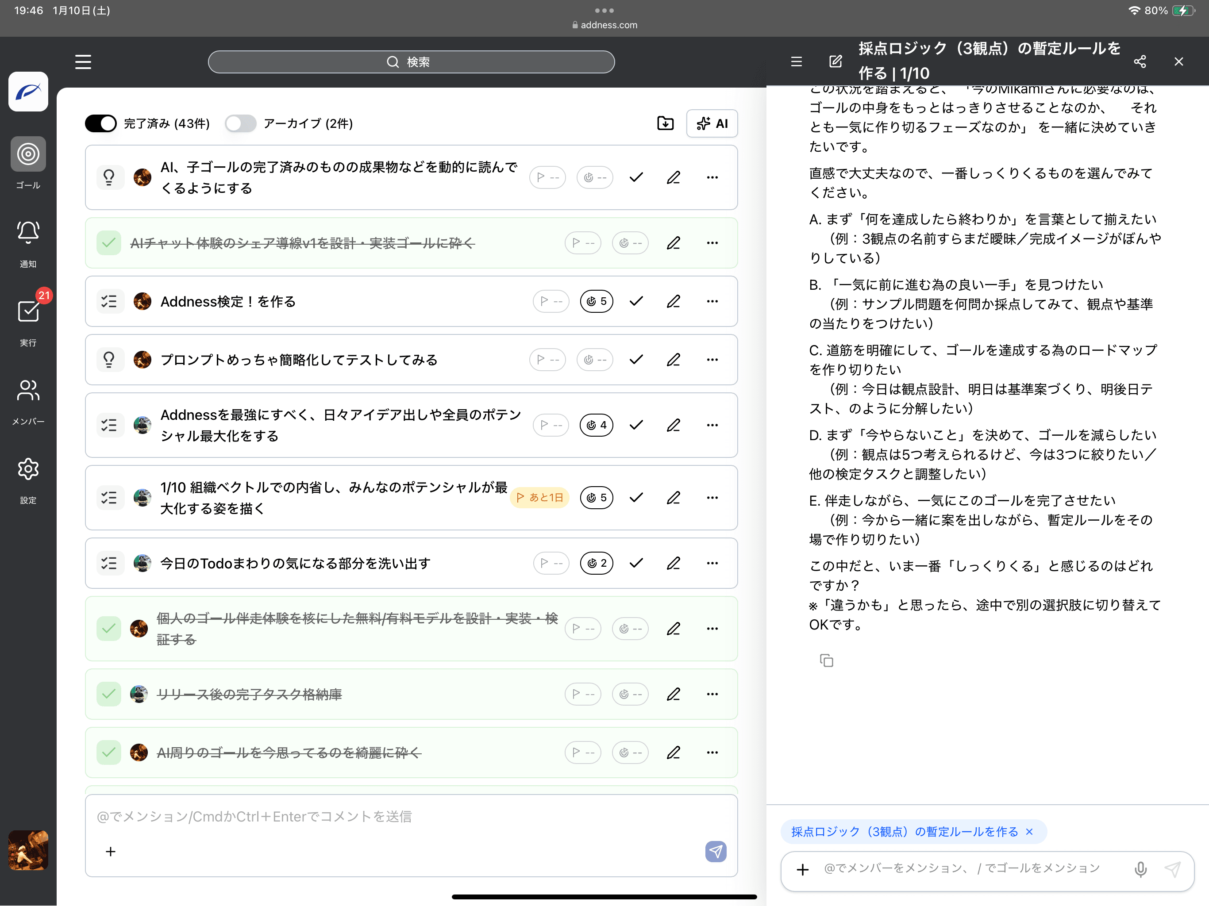Switch to the 実行 tab in sidebar
Viewport: 1209px width, 906px height.
click(28, 311)
